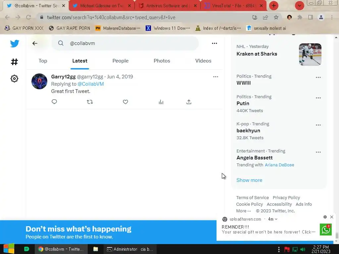Image resolution: width=339 pixels, height=254 pixels.
Task: Open the Ads info footer link
Action: point(304,204)
